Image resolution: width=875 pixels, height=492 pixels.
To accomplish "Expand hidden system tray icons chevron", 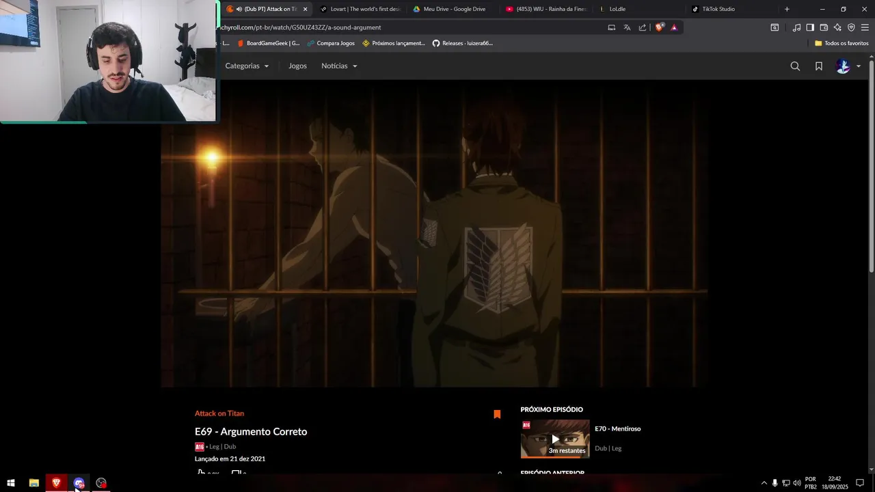I will [x=764, y=483].
